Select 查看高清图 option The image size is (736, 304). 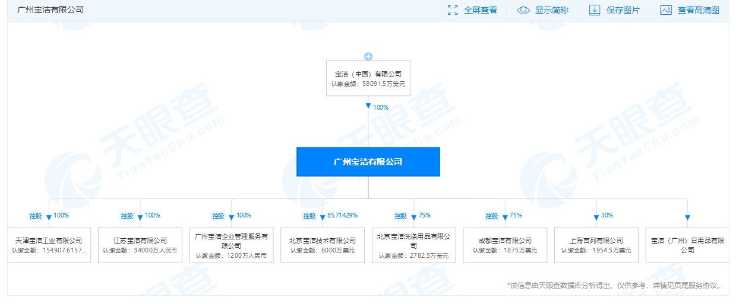point(698,10)
